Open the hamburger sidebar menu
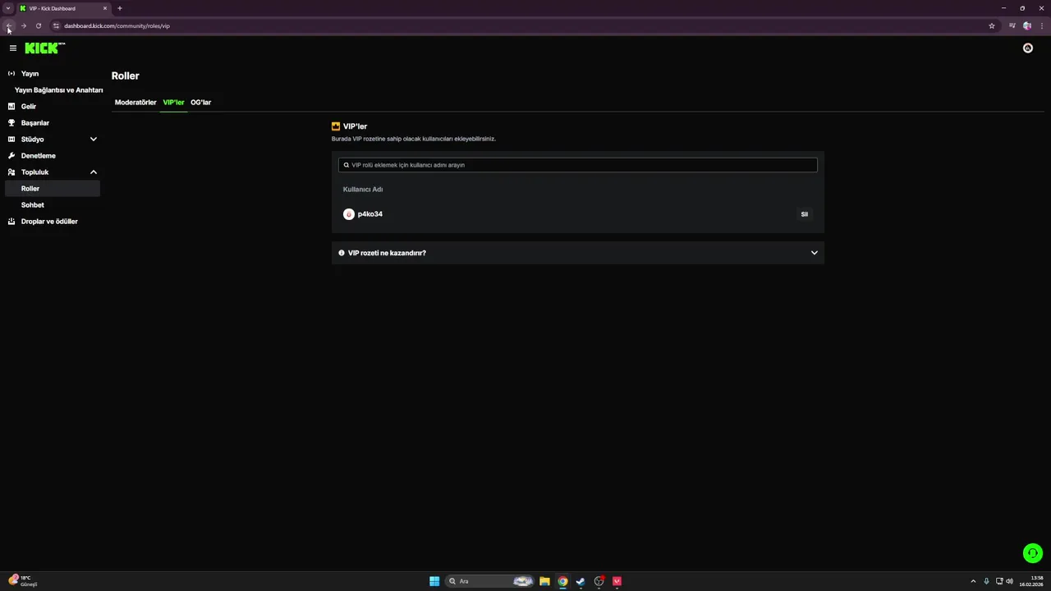Viewport: 1051px width, 591px height. click(x=12, y=48)
